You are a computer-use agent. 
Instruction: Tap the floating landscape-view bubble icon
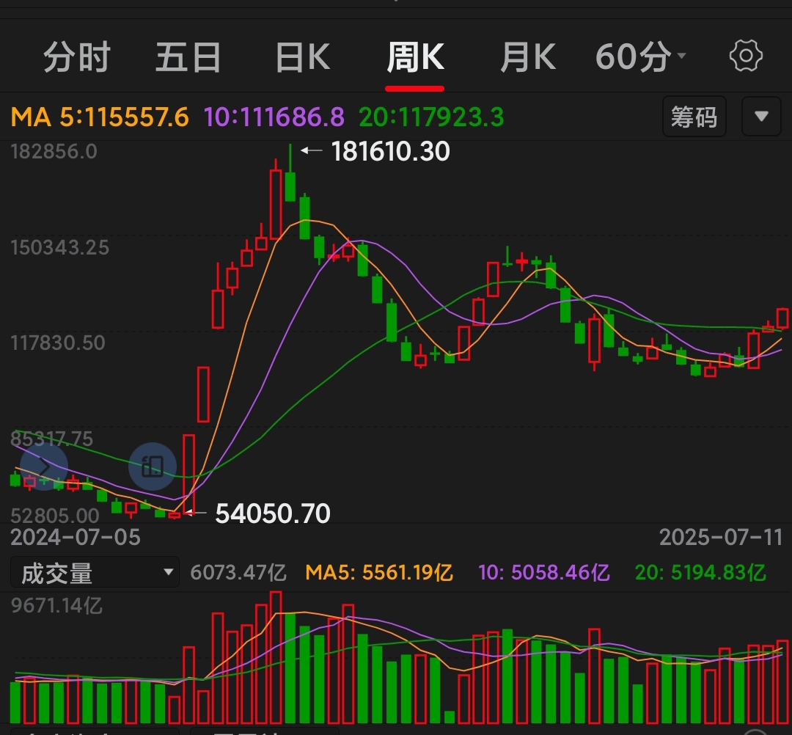(153, 467)
